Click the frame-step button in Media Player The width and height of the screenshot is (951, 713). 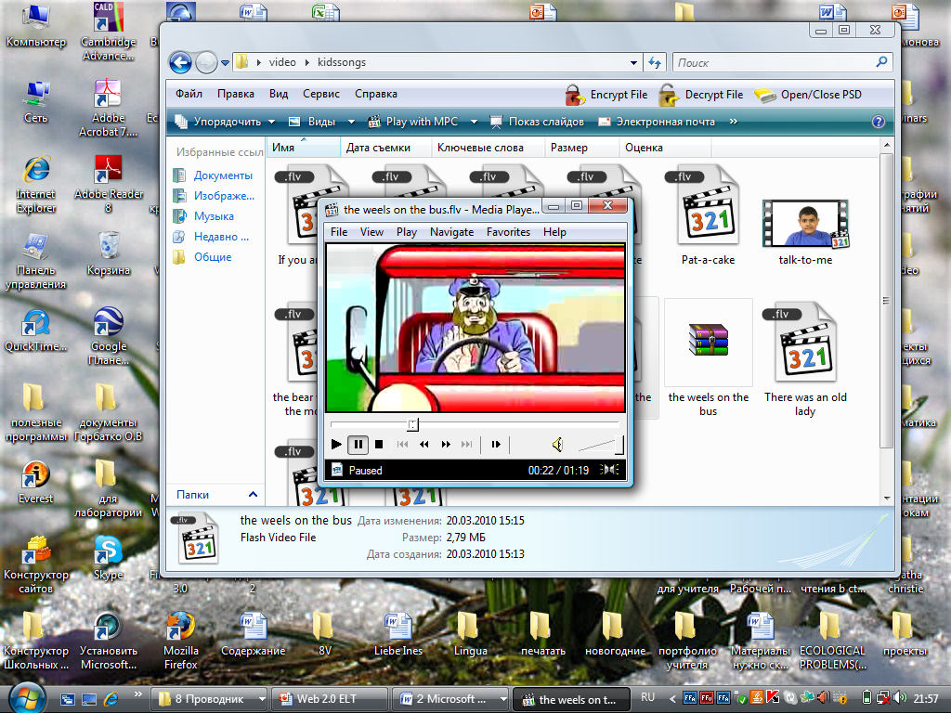pyautogui.click(x=496, y=445)
